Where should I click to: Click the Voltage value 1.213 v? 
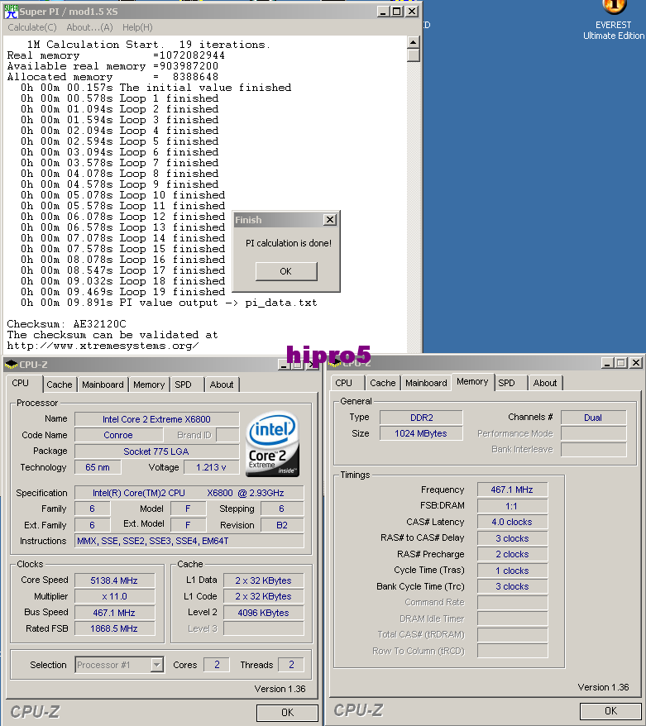[211, 467]
